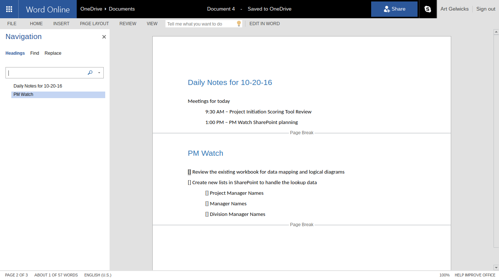Go to the OneDrive breadcrumb link

point(91,9)
